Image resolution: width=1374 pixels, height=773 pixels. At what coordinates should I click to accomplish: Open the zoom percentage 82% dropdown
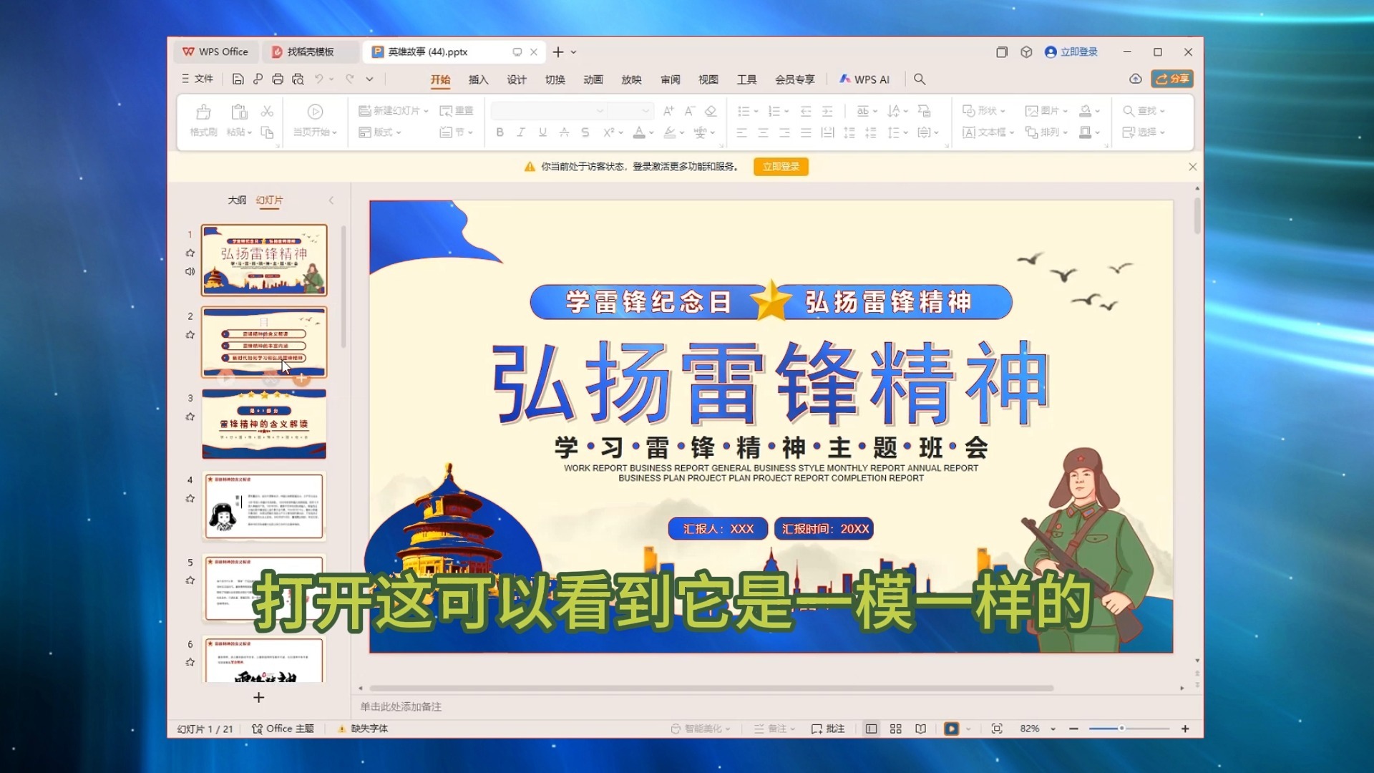click(x=1053, y=729)
